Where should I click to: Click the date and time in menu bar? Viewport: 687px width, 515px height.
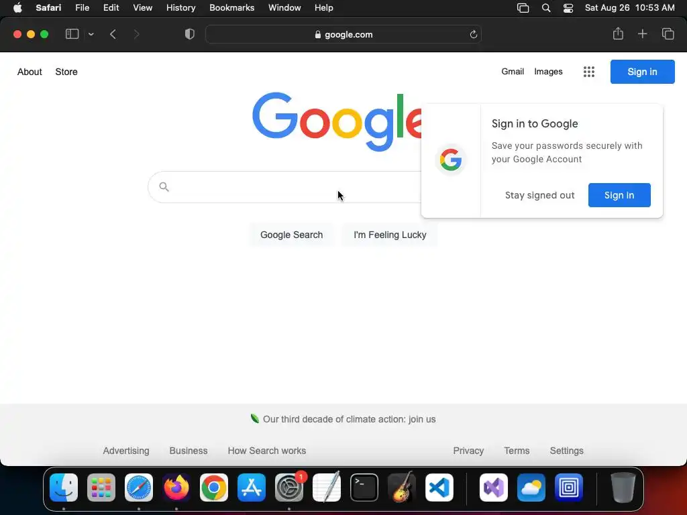pyautogui.click(x=629, y=8)
